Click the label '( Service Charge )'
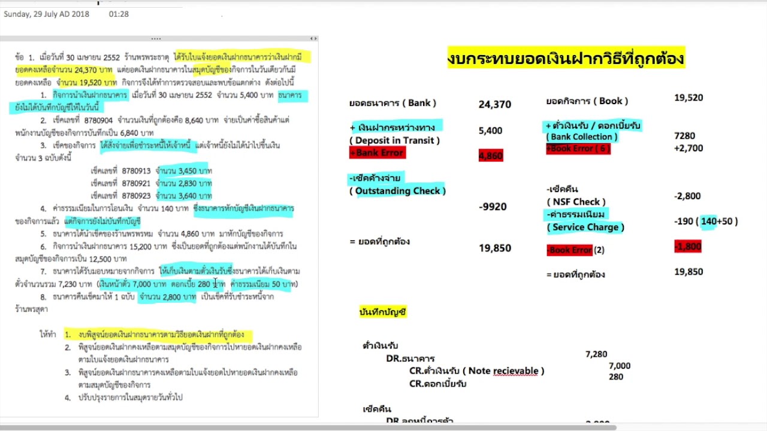The height and width of the screenshot is (431, 767). [585, 227]
